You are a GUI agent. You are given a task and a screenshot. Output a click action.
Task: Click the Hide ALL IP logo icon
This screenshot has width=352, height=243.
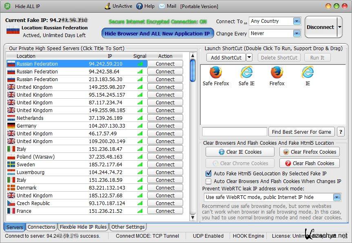click(x=7, y=6)
